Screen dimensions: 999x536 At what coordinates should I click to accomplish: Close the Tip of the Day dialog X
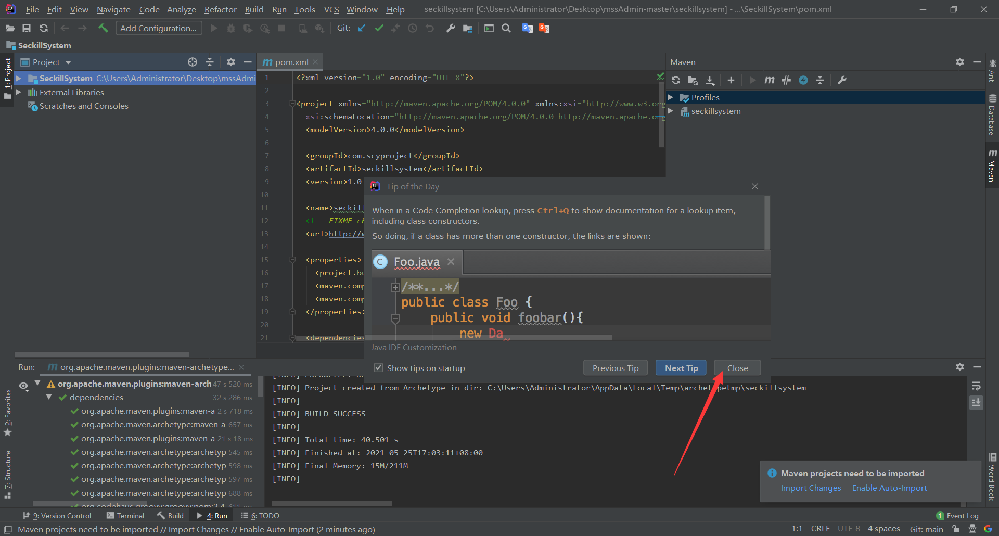(755, 186)
